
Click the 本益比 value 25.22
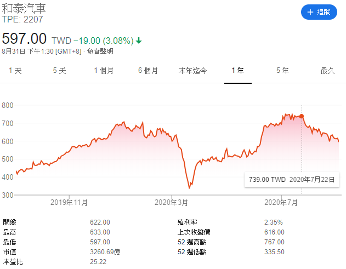pos(98,262)
